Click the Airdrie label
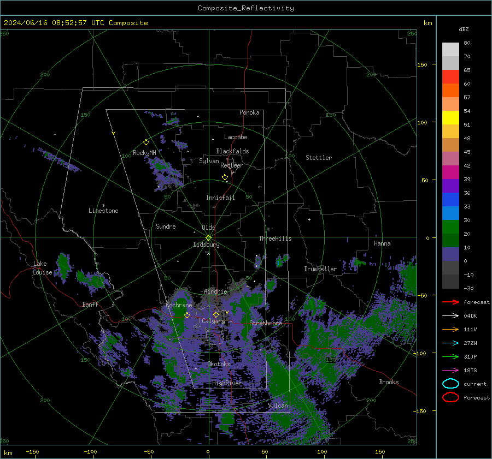Image resolution: width=492 pixels, height=459 pixels. coord(215,291)
